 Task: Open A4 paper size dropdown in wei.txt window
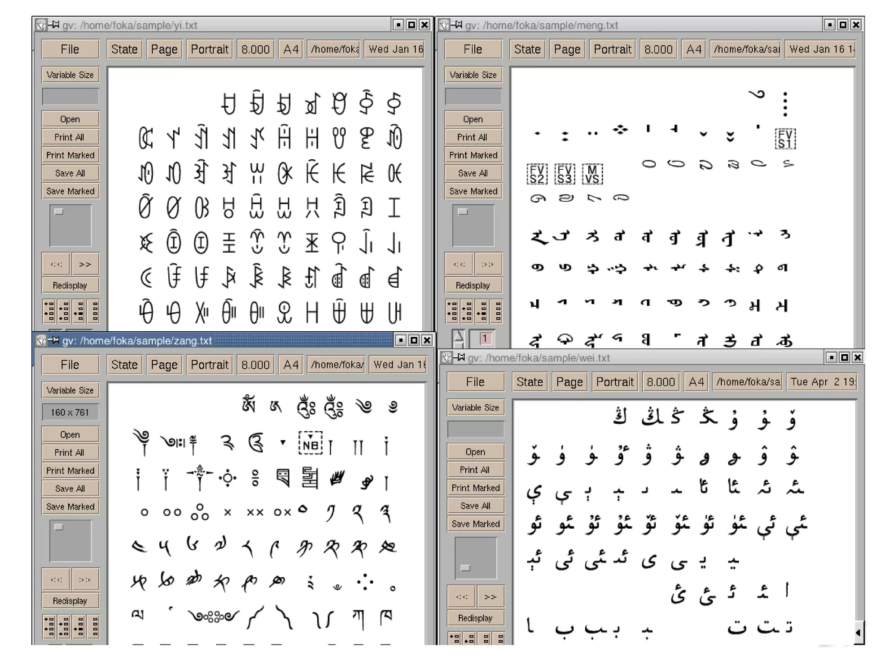click(696, 382)
